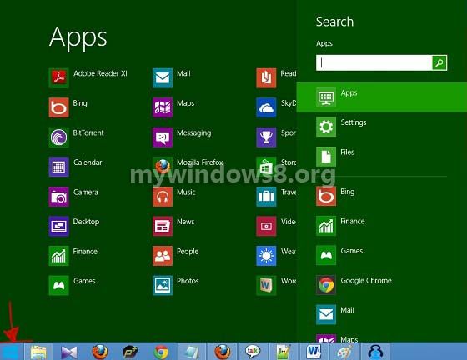Open Microsoft Word from the taskbar
The width and height of the screenshot is (467, 360).
click(x=314, y=352)
